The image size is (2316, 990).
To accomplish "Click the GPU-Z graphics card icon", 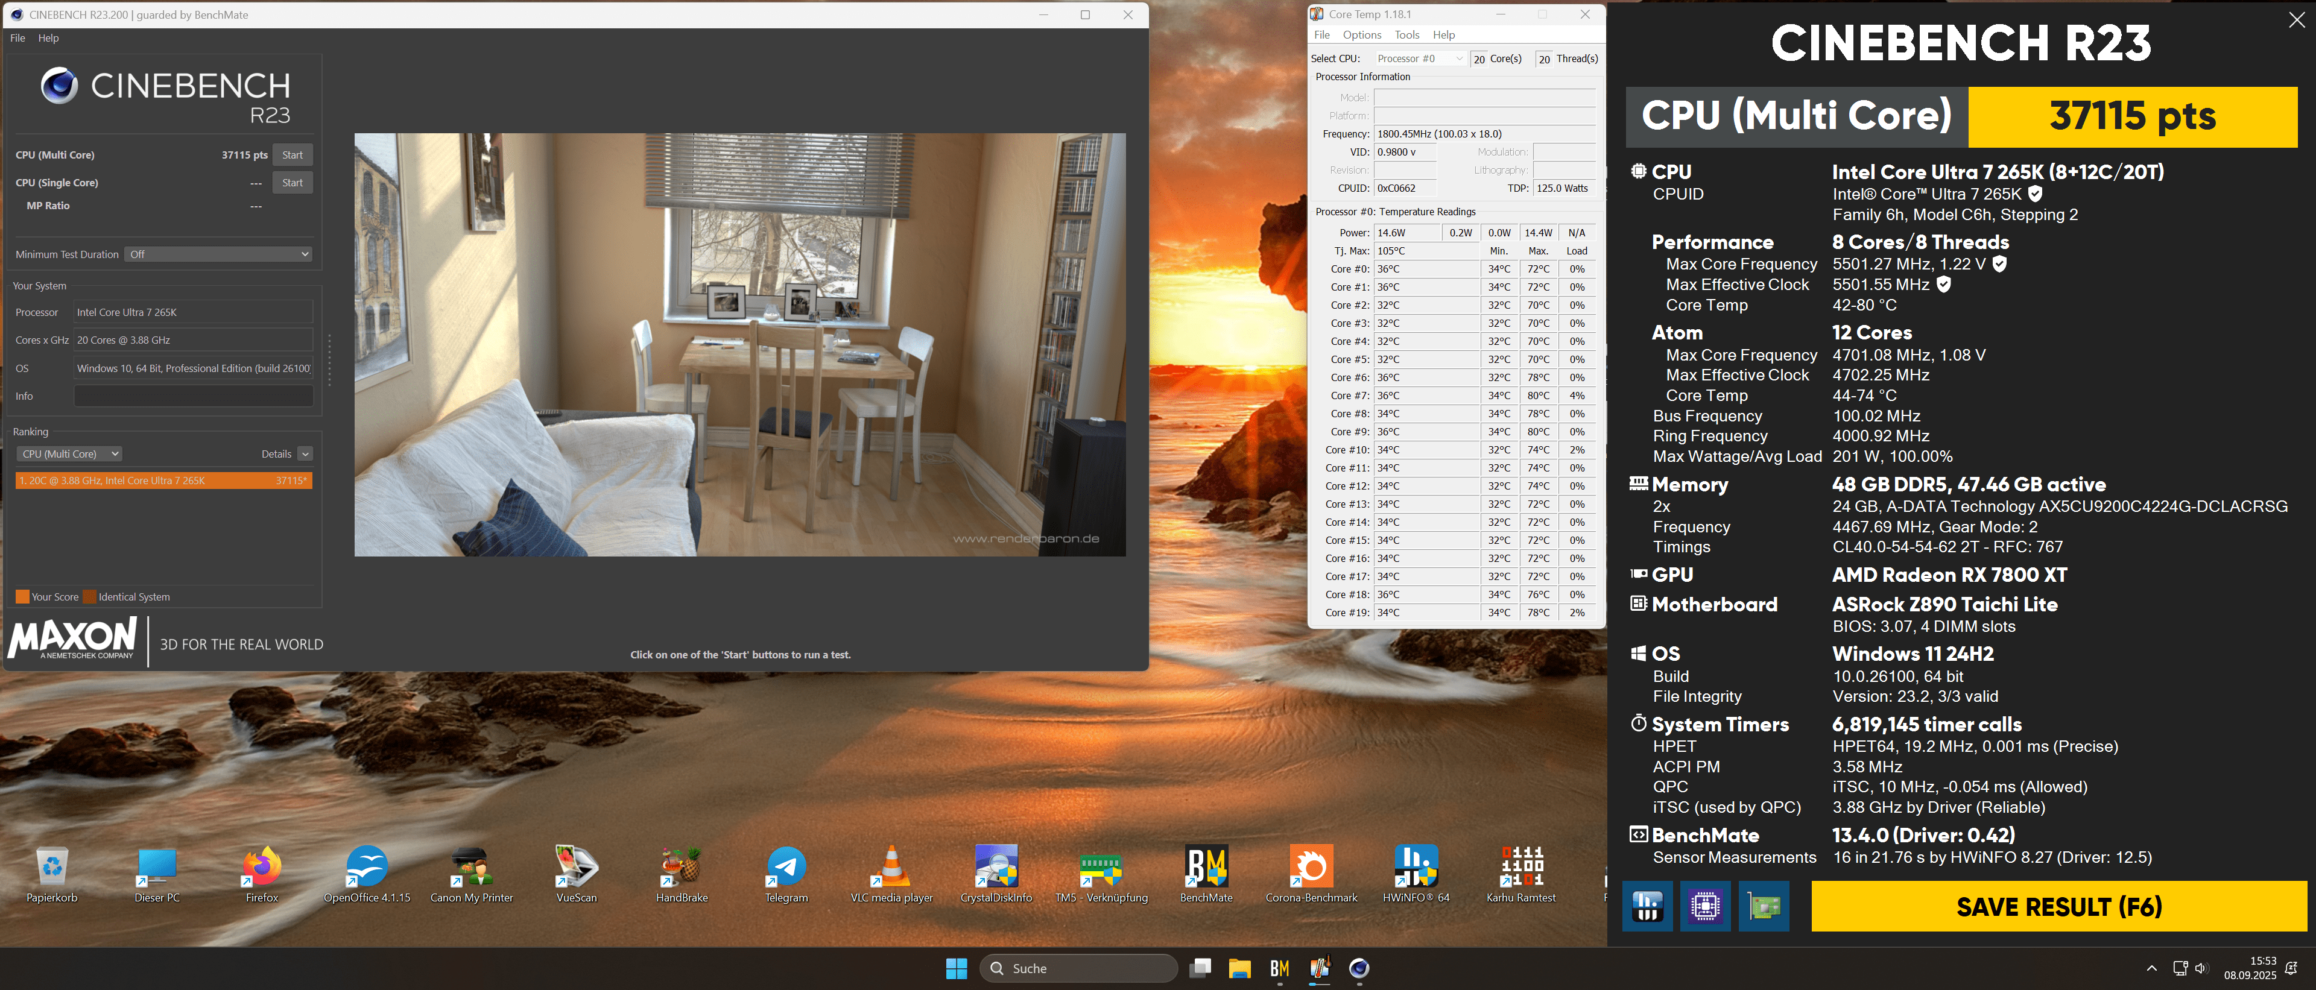I will (x=1763, y=906).
